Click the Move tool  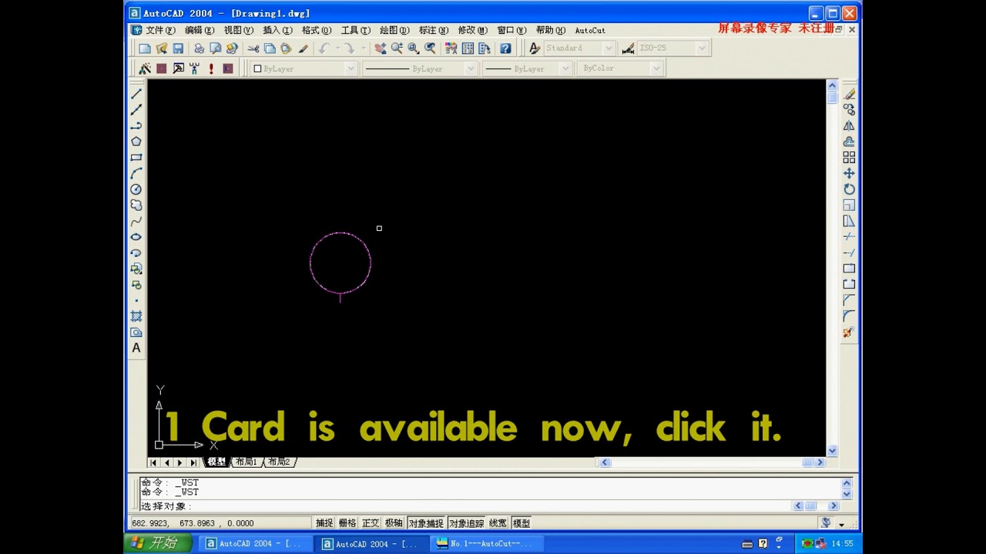point(849,173)
